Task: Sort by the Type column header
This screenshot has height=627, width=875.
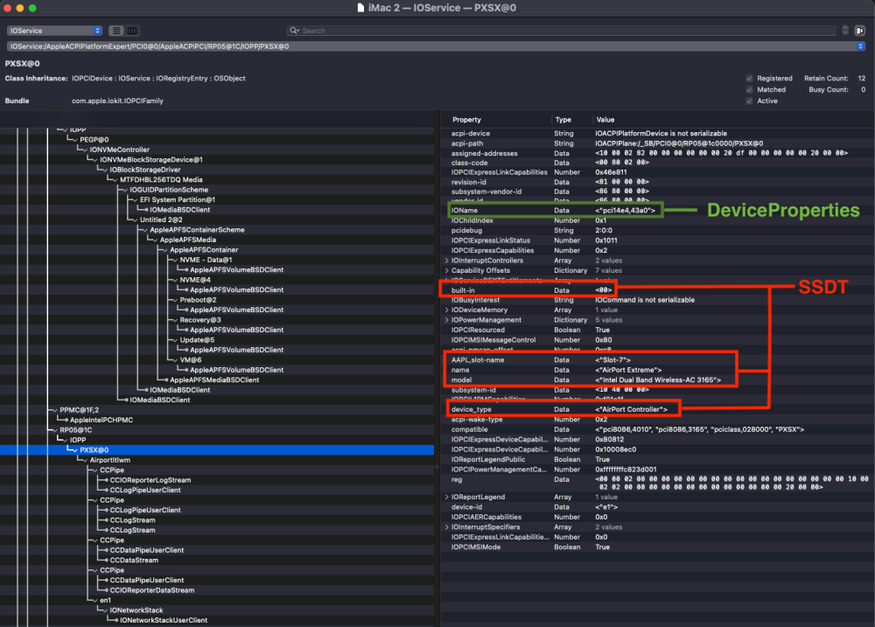Action: tap(563, 120)
